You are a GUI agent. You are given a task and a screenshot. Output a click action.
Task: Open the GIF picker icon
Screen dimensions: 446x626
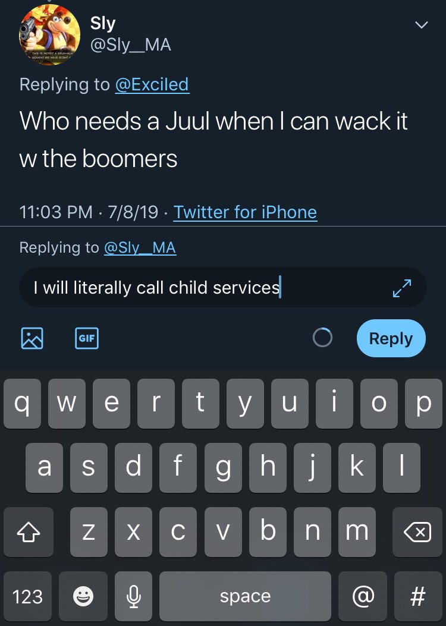[87, 338]
